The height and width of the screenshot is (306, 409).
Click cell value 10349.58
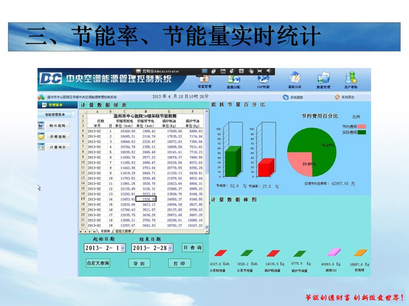(x=128, y=131)
